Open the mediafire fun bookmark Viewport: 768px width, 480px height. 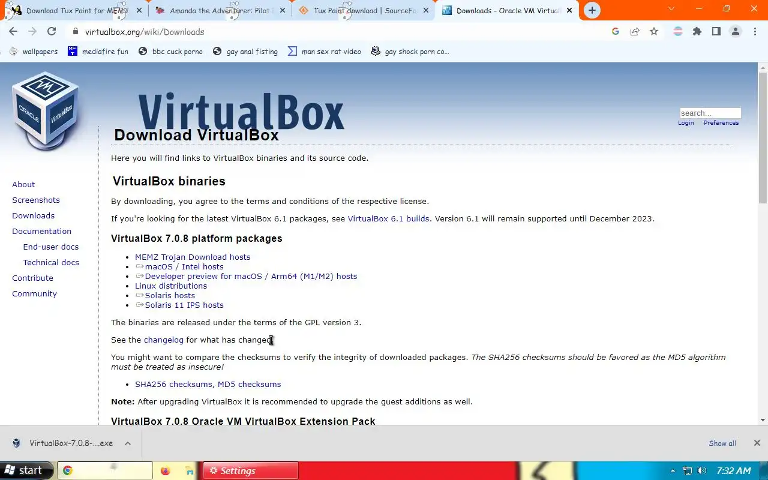point(98,52)
